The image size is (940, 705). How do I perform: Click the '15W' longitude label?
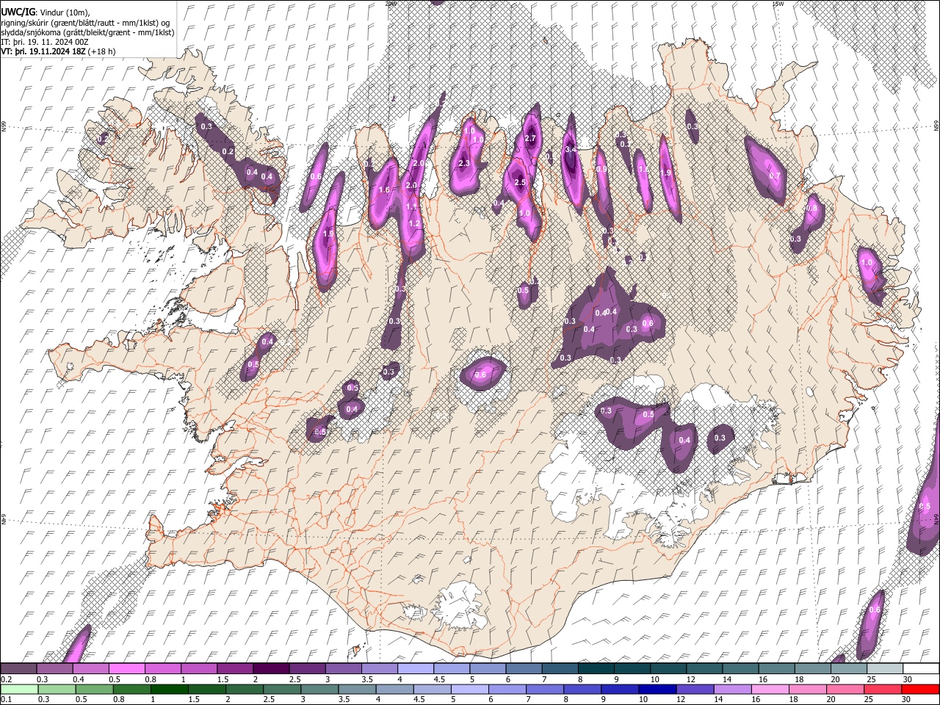click(x=778, y=4)
